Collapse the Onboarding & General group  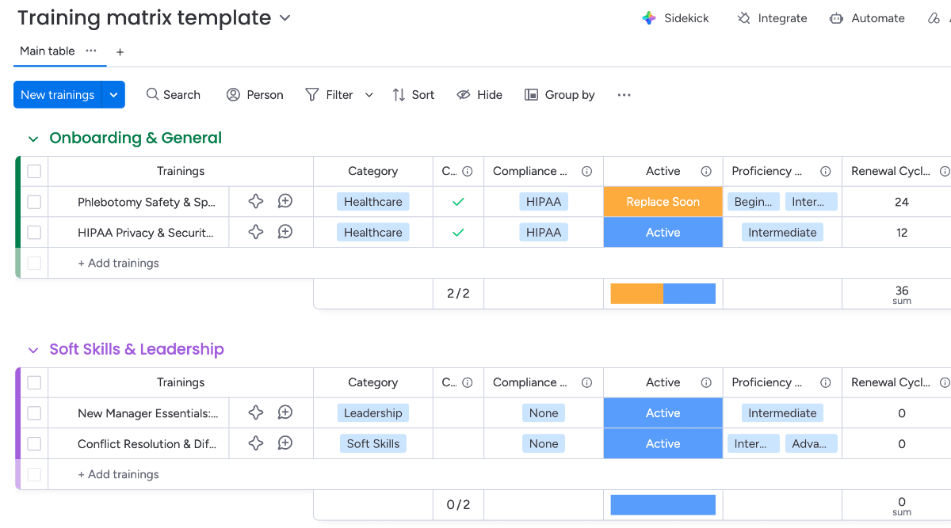click(x=33, y=139)
